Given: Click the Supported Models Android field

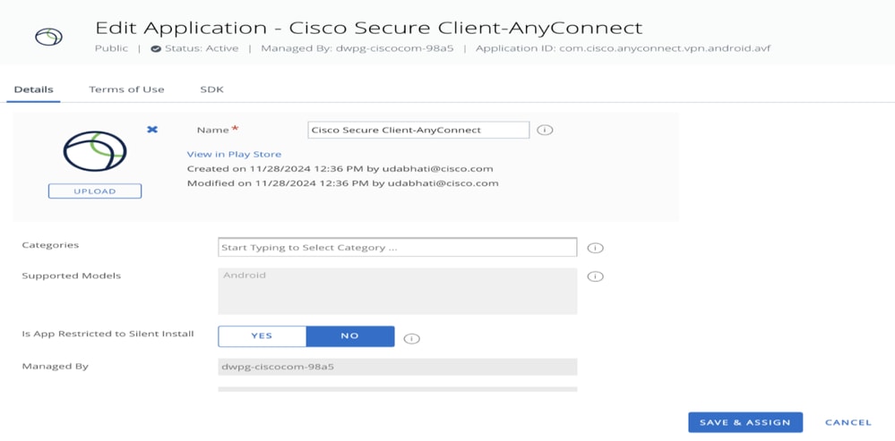Looking at the screenshot, I should [x=397, y=291].
